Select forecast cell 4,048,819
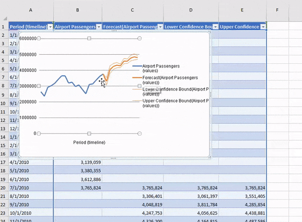Image resolution: width=302 pixels, height=222 pixels. coord(133,205)
